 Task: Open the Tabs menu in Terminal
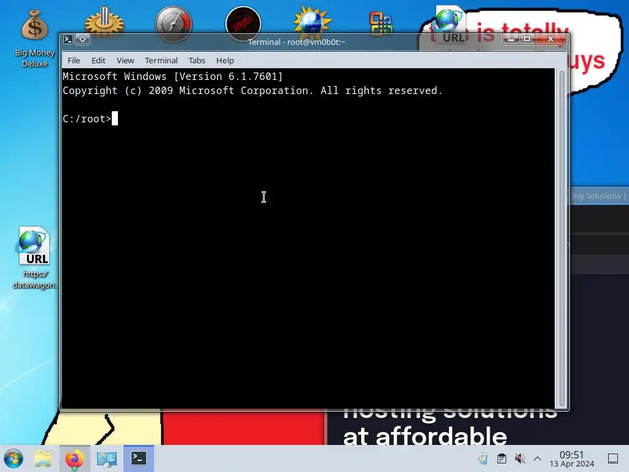pos(197,61)
